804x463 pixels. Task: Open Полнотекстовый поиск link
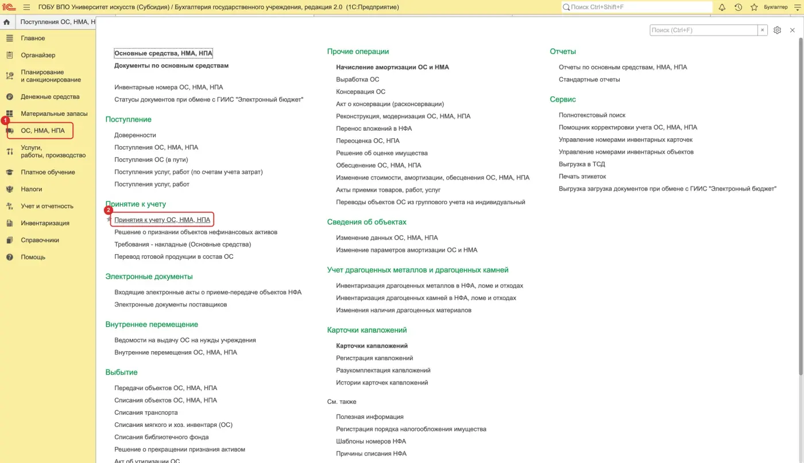592,115
